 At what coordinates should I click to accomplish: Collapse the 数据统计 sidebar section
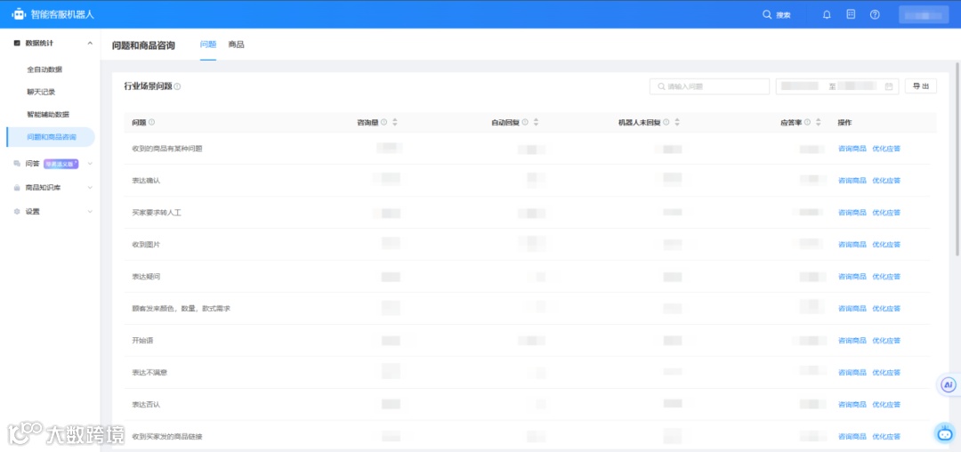90,43
